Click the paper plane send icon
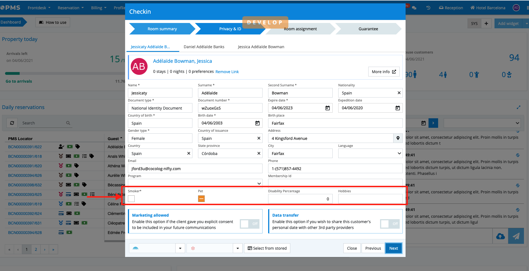Image resolution: width=529 pixels, height=271 pixels. [x=516, y=236]
